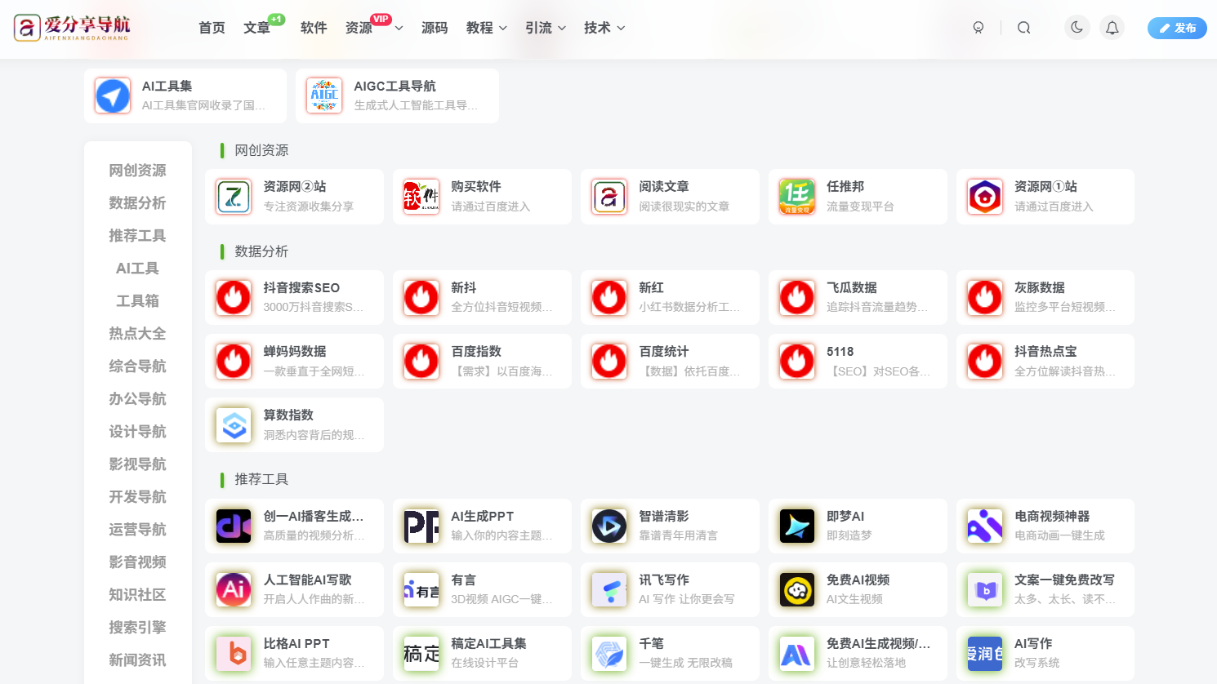Select 影视导航 in the sidebar
This screenshot has width=1217, height=684.
click(x=137, y=464)
